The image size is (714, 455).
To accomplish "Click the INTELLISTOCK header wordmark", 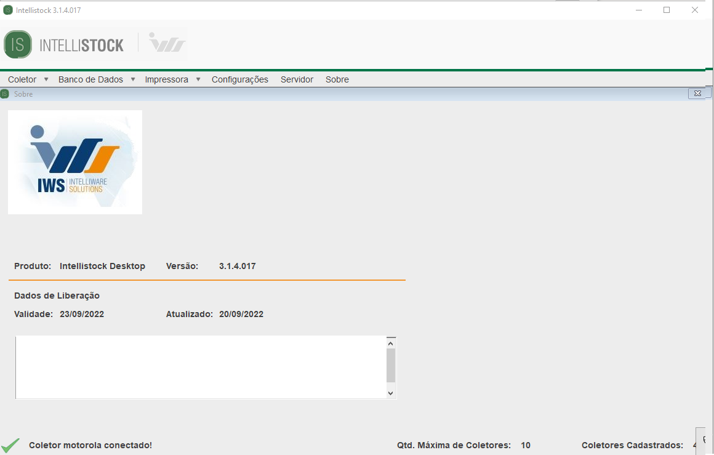I will pos(81,45).
